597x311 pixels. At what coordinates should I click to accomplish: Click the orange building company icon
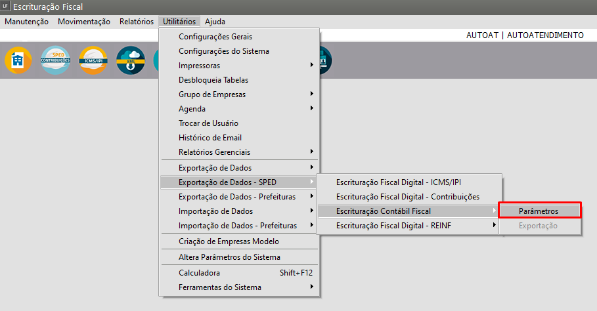pyautogui.click(x=18, y=60)
